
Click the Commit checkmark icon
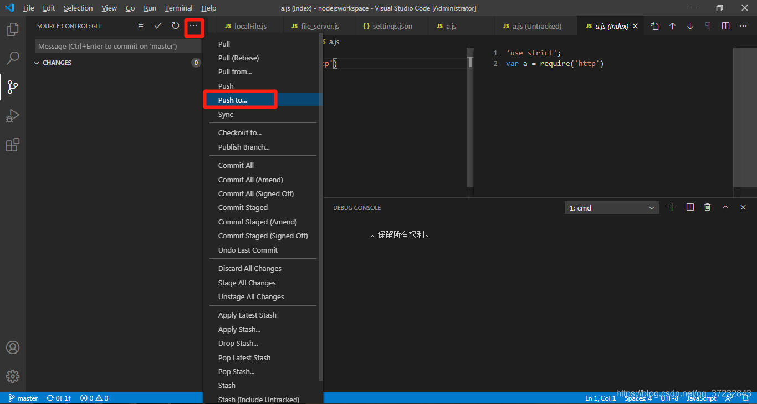158,26
